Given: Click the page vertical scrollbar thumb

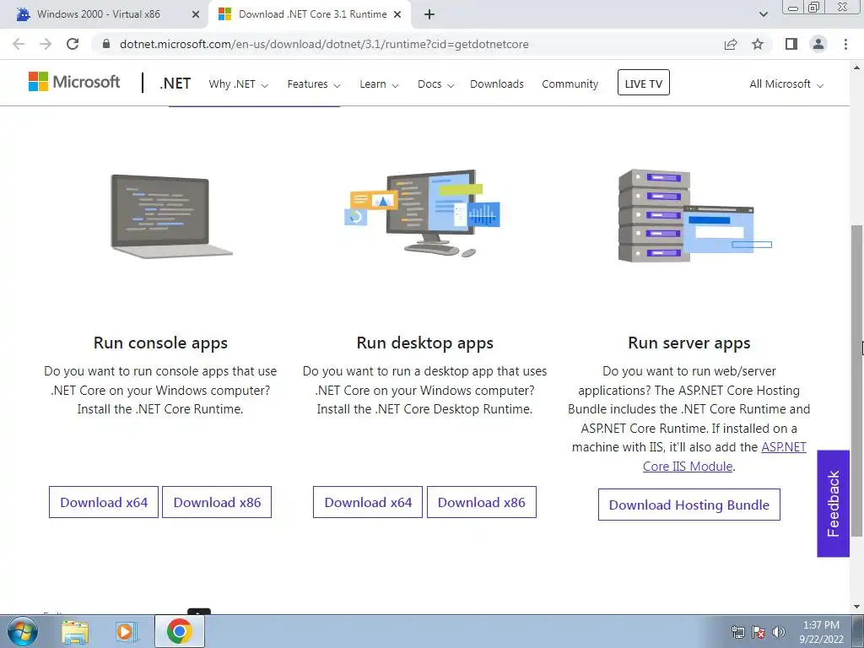Looking at the screenshot, I should pos(857,381).
